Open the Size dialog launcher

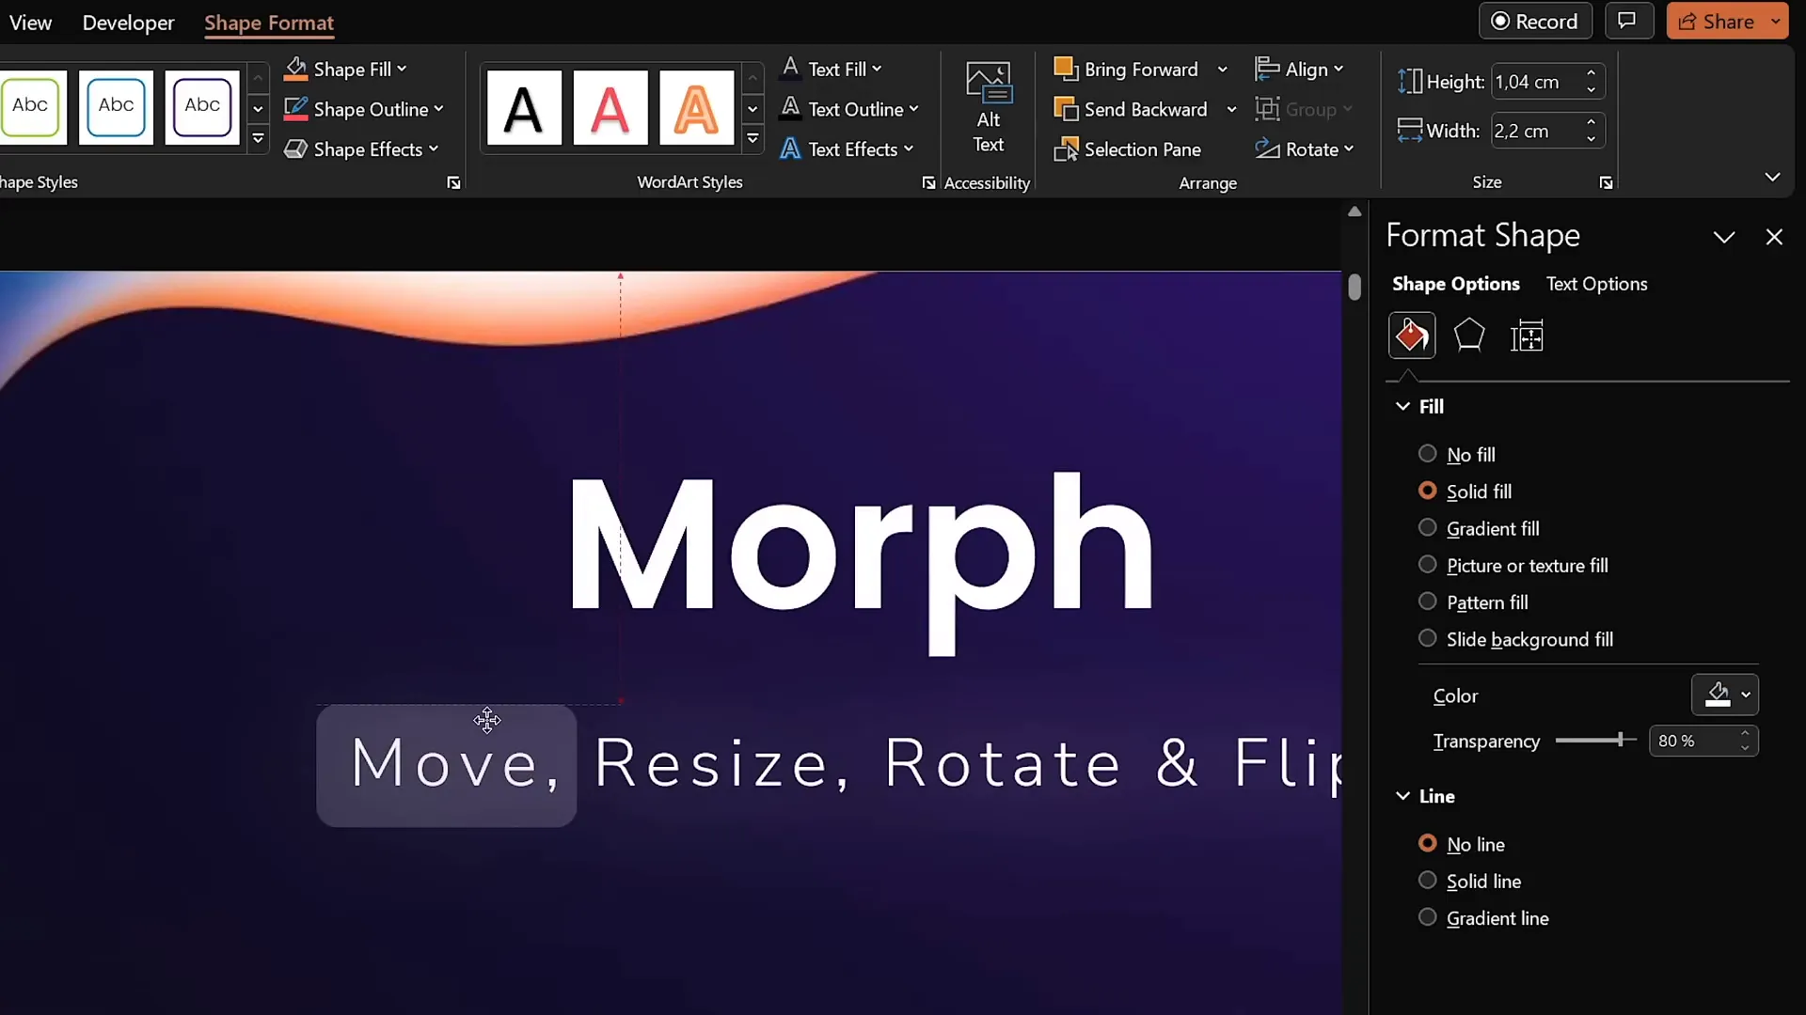(1606, 183)
